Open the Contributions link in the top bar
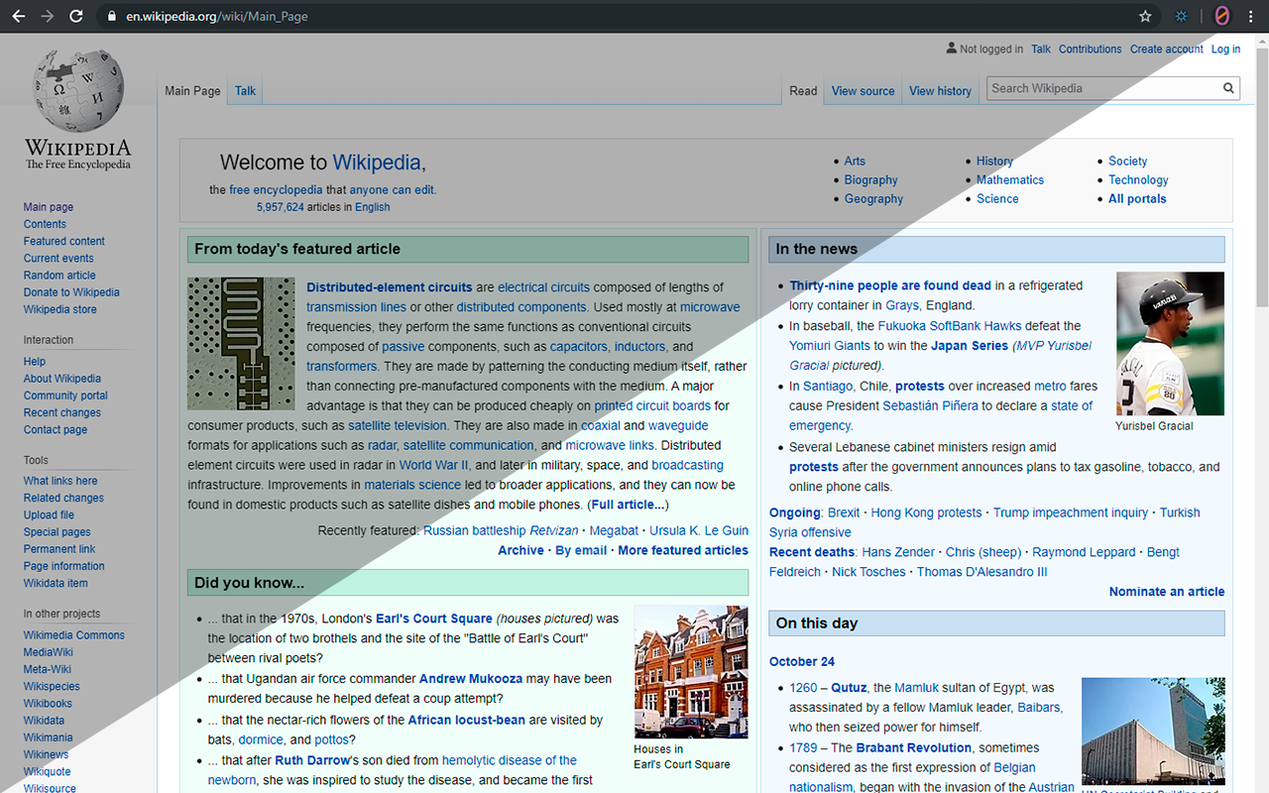Viewport: 1269px width, 793px height. (1091, 50)
